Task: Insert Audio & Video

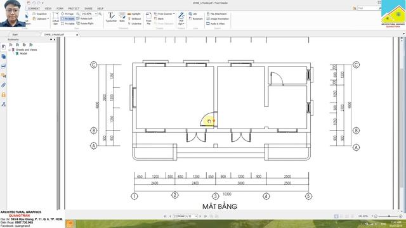Action: point(216,23)
